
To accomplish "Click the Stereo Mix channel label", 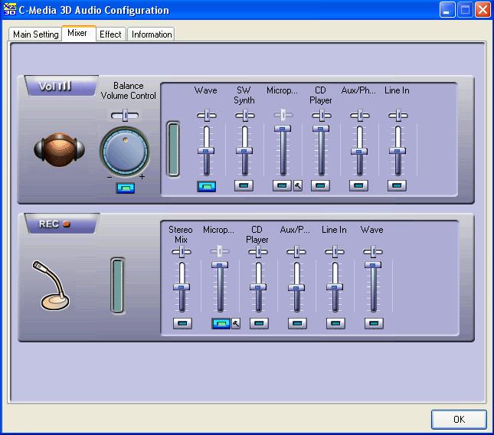I will (181, 234).
